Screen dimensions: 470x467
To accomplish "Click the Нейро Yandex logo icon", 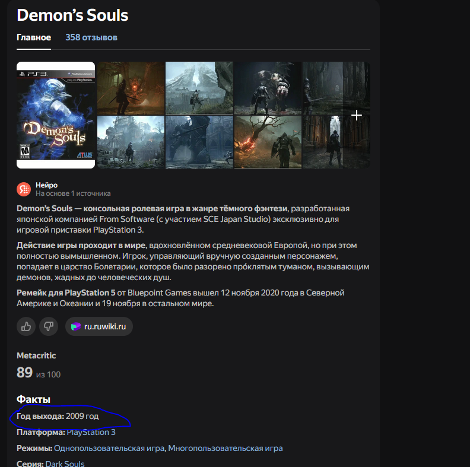I will 24,189.
